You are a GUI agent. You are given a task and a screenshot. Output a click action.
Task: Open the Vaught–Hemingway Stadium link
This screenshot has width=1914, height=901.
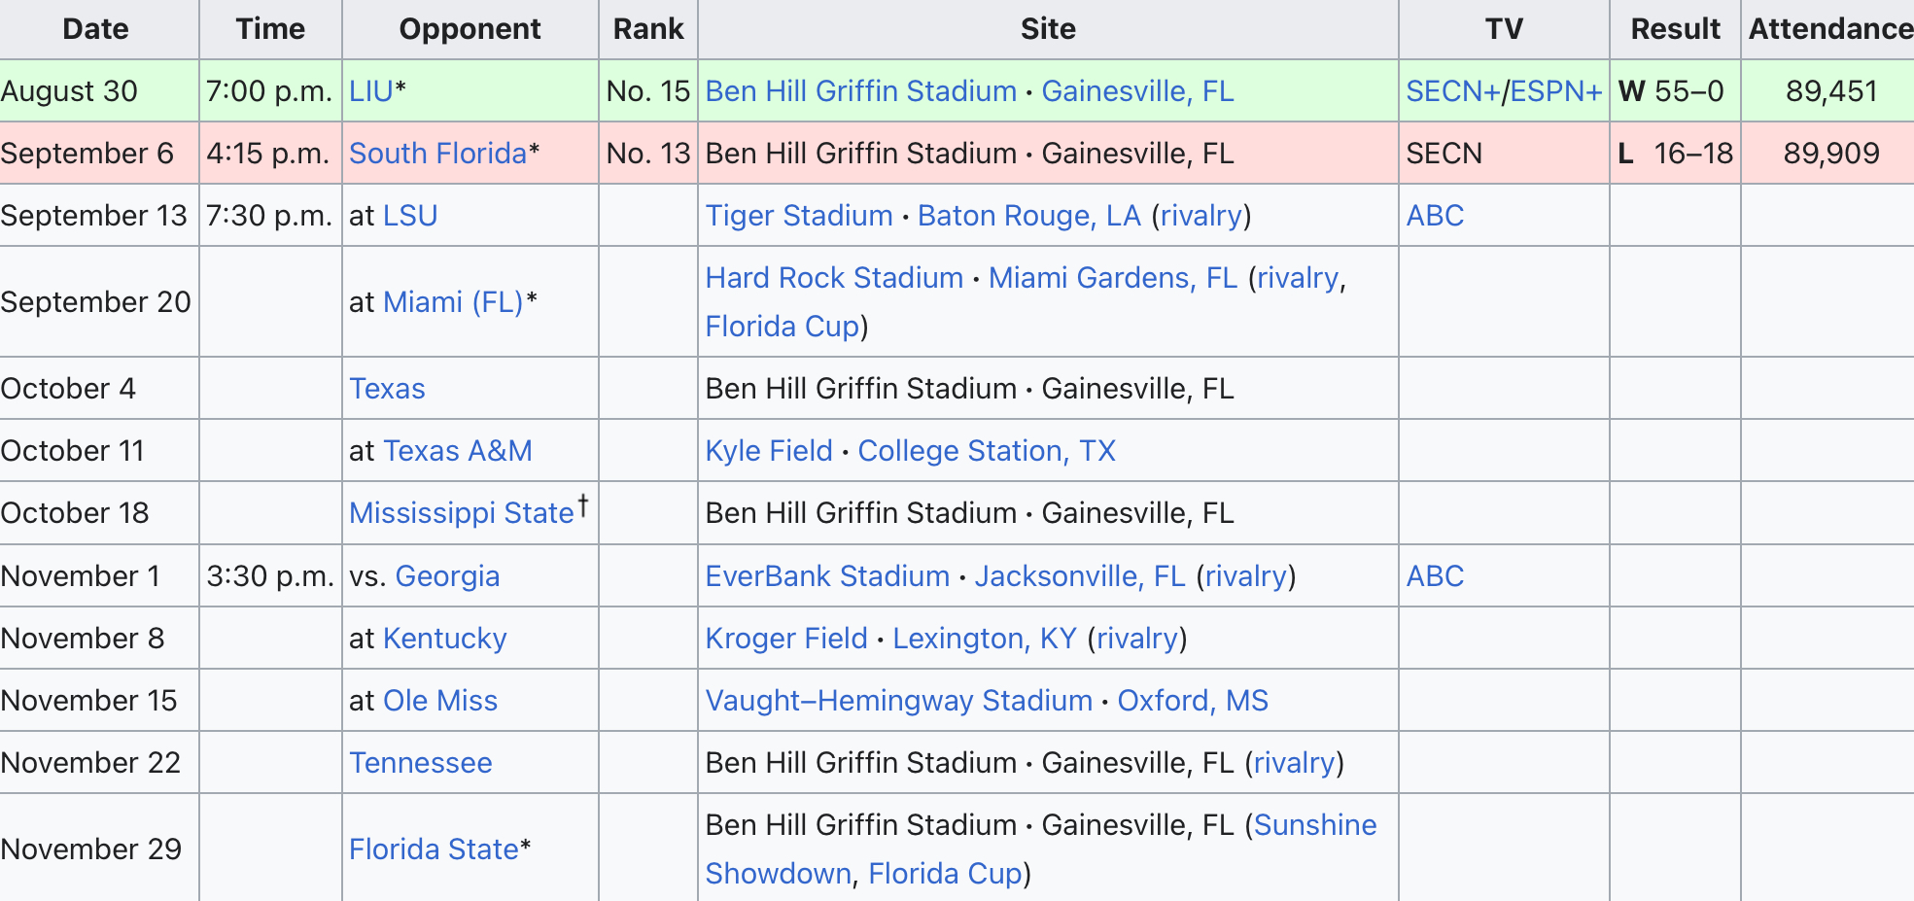(x=899, y=701)
